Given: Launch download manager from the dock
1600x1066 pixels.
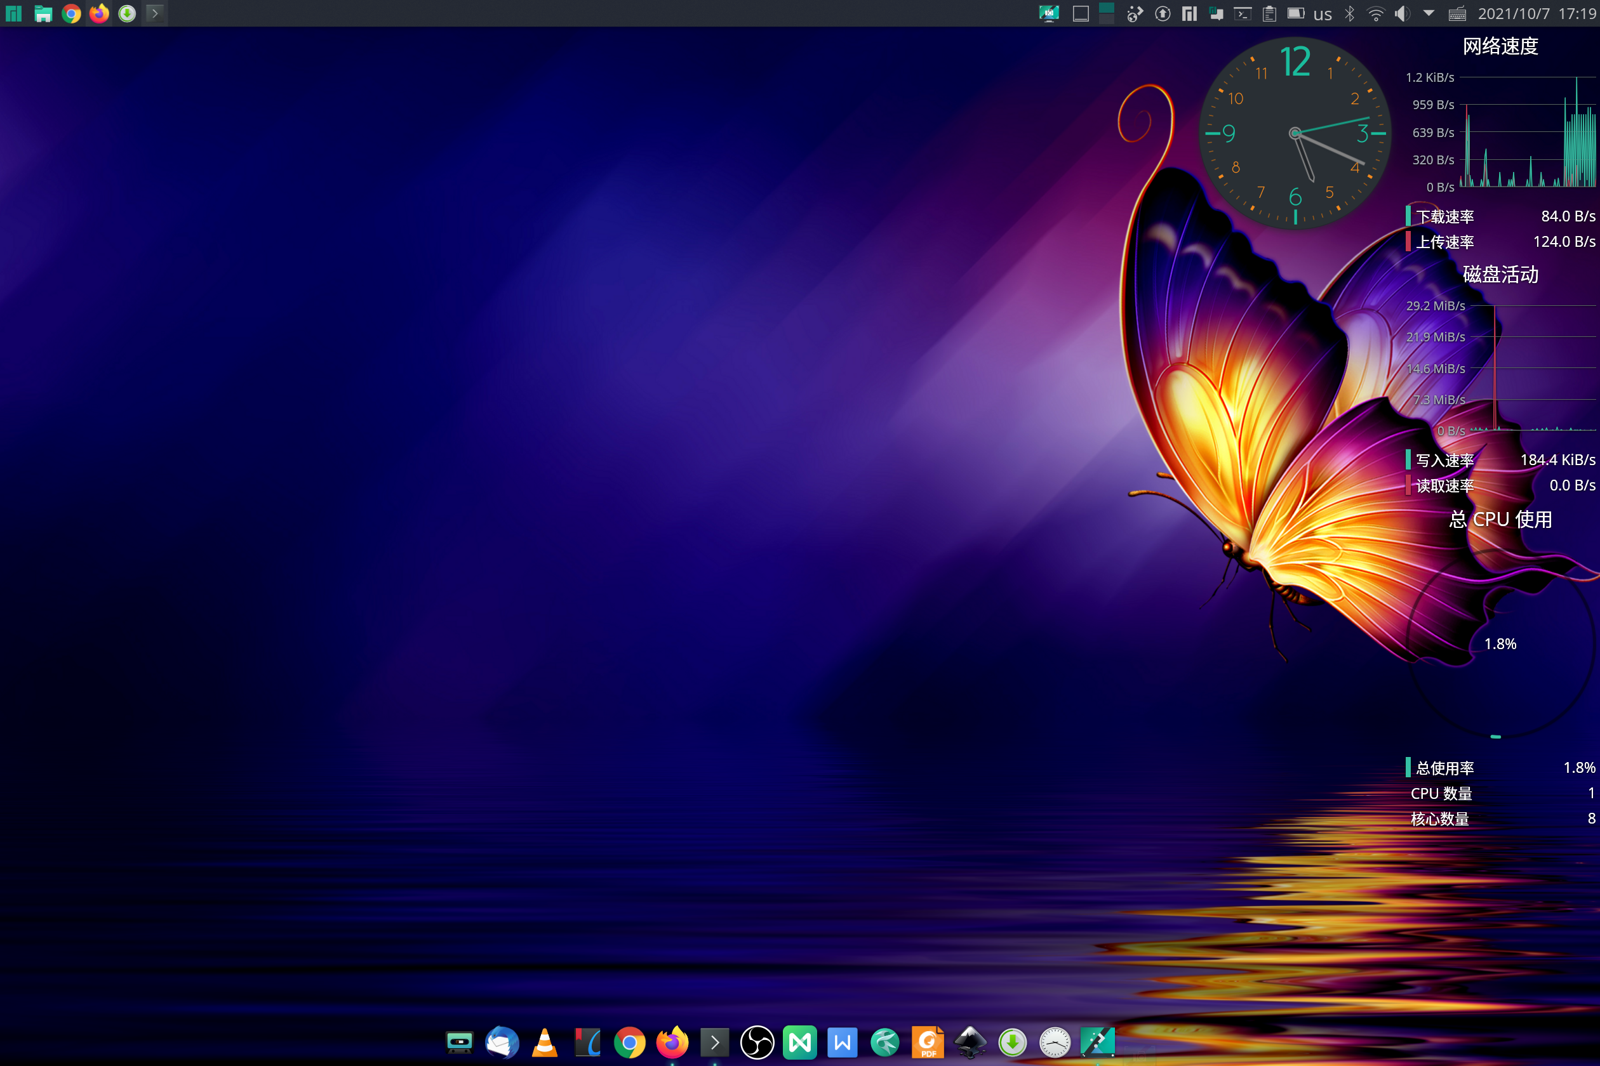Looking at the screenshot, I should [x=1012, y=1042].
